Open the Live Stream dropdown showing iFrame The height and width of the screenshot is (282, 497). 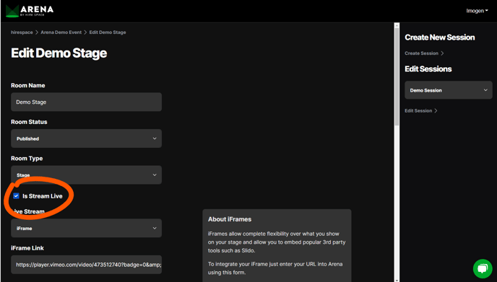86,228
